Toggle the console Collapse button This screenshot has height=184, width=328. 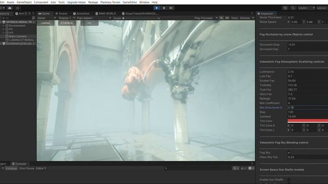coord(11,168)
